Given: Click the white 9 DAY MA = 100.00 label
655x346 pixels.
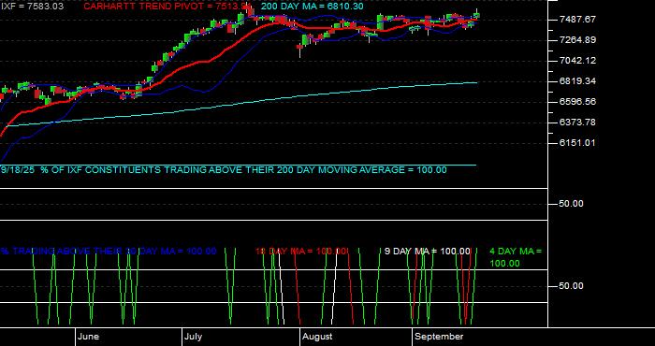Looking at the screenshot, I should [x=428, y=251].
